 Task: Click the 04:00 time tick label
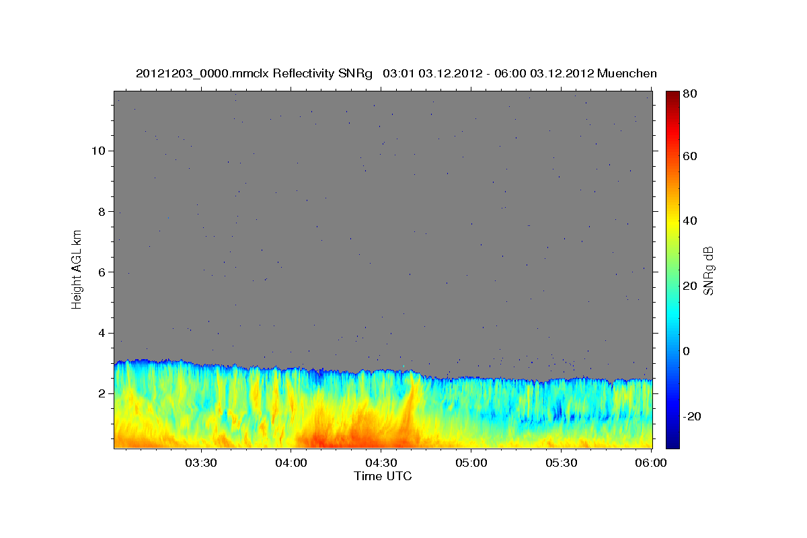[291, 463]
